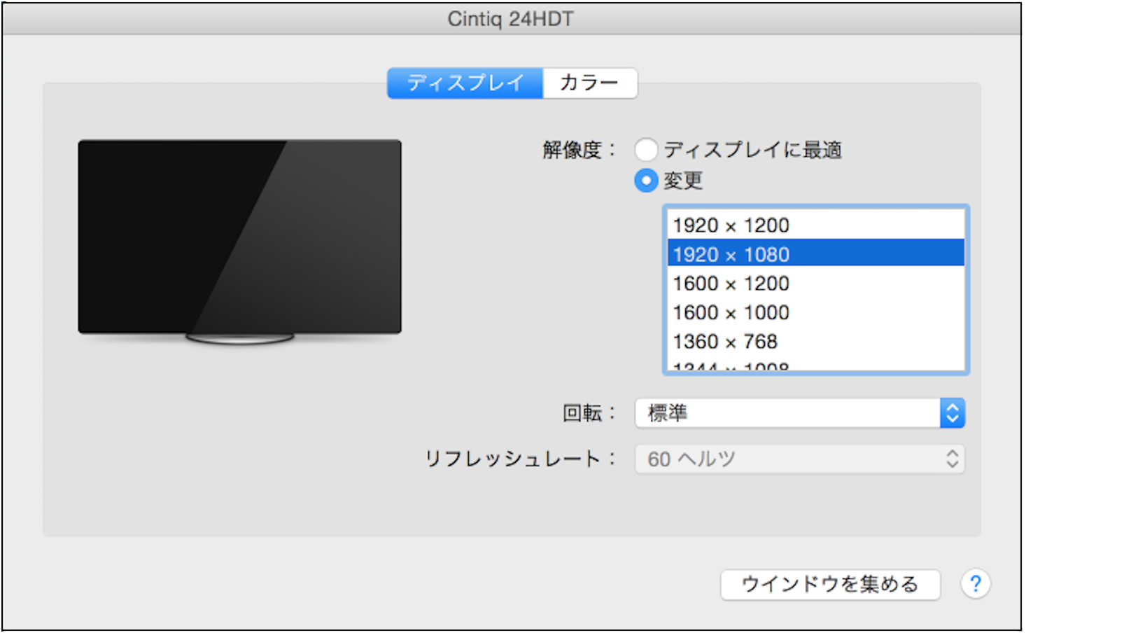Switch to the ディスプレイ tab
Viewport: 1124px width, 633px height.
point(465,83)
